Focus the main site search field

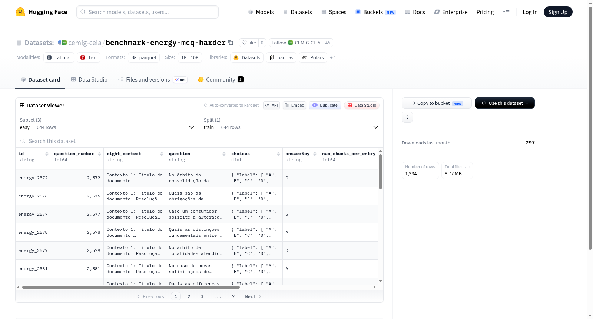click(x=148, y=12)
